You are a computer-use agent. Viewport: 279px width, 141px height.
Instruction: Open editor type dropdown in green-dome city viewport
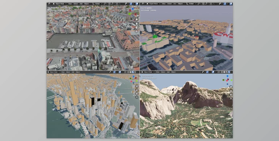pos(143,4)
